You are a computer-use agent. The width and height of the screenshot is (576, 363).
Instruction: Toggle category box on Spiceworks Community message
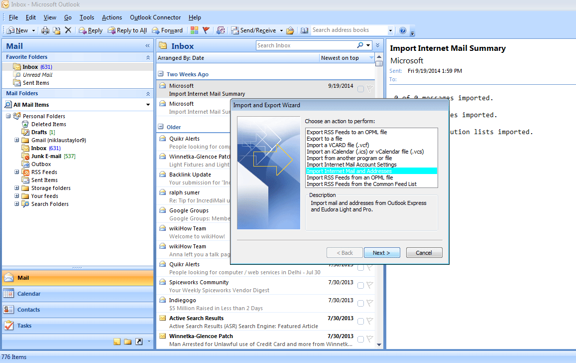click(x=361, y=285)
